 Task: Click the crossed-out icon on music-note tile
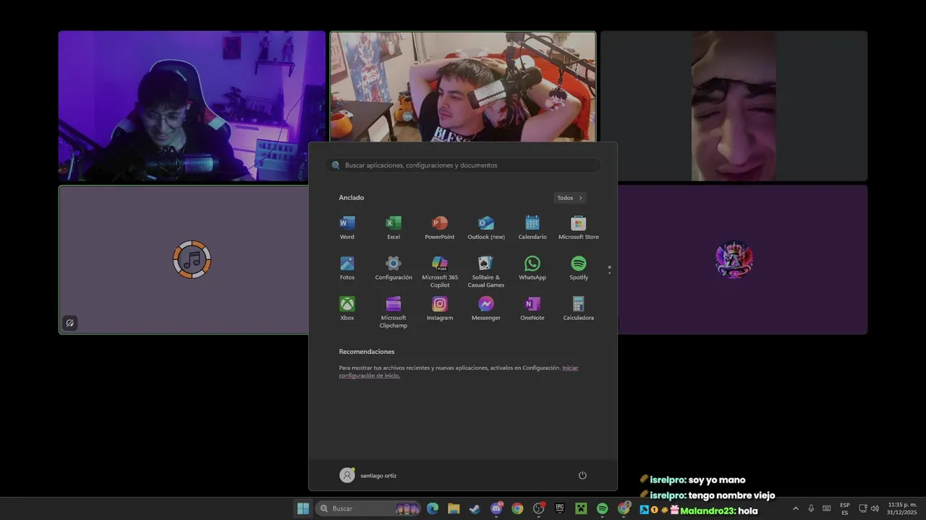point(69,323)
